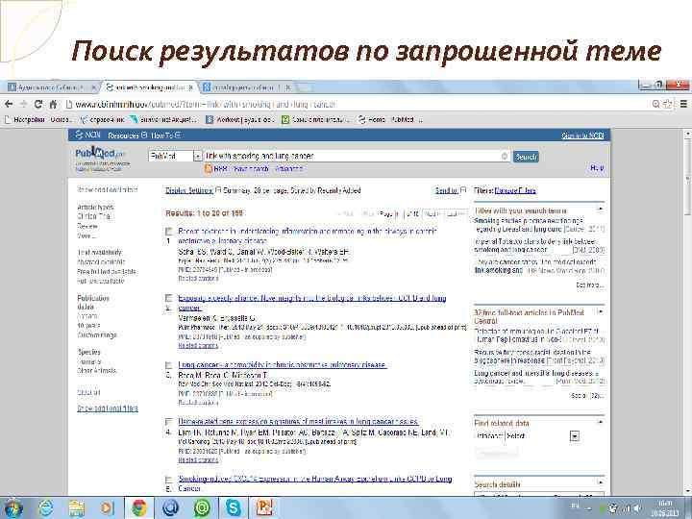
Task: Clear the search box with the x icon
Action: 505,157
